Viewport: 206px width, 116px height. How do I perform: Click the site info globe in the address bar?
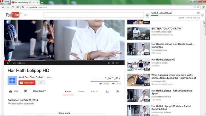tap(23, 7)
